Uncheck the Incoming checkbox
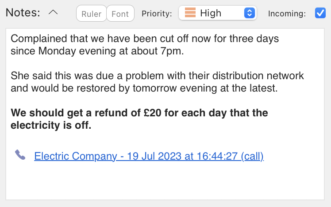 320,13
